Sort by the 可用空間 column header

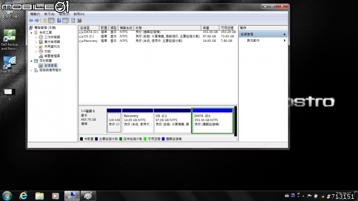click(x=228, y=28)
